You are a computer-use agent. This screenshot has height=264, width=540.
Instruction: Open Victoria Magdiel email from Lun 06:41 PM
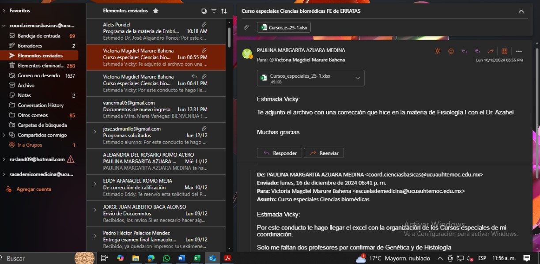[x=156, y=83]
